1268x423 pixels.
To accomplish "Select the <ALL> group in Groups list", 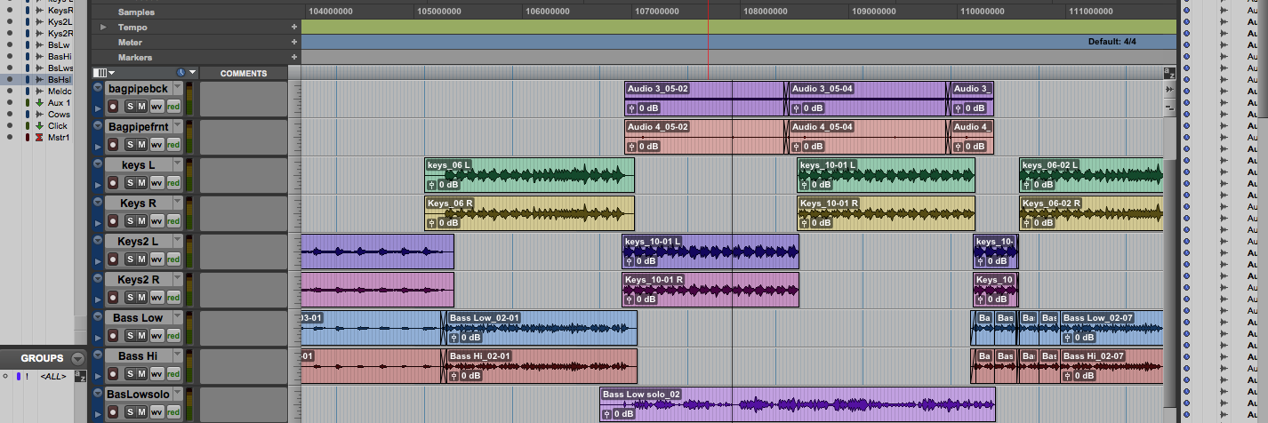I will click(x=55, y=377).
